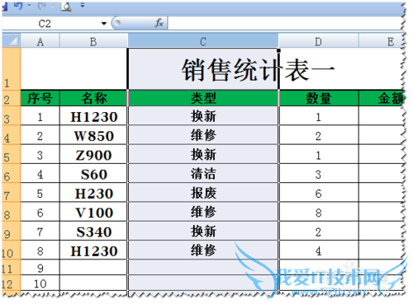Select the highlighted column C header
Screen dimensions: 413x304
tap(203, 41)
